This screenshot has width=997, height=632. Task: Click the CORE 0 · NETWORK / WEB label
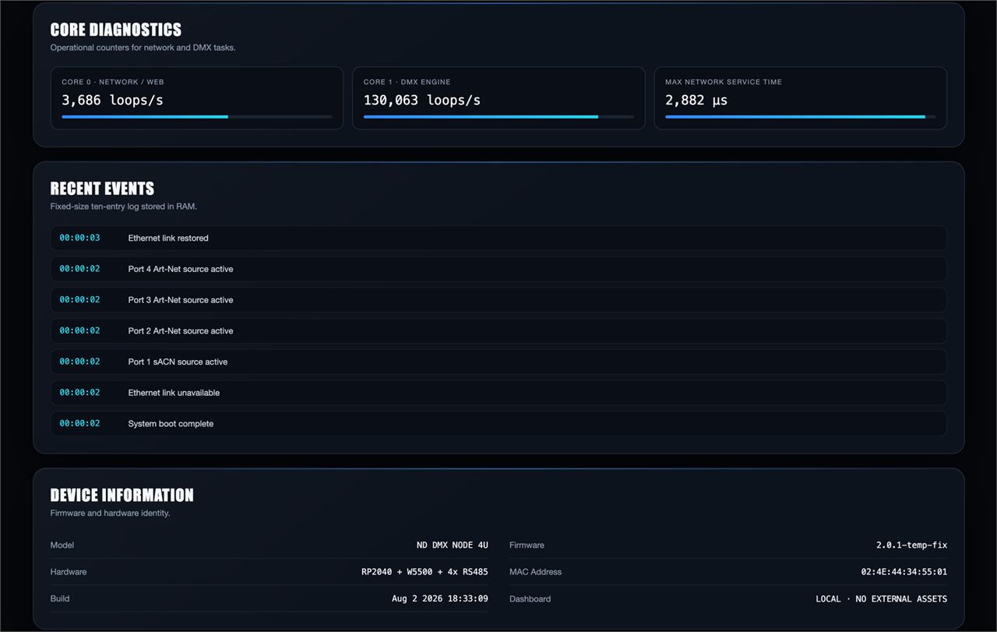click(x=113, y=82)
